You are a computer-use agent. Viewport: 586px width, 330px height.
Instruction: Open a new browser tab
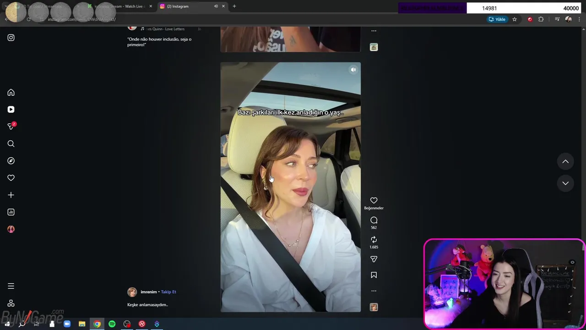[234, 6]
